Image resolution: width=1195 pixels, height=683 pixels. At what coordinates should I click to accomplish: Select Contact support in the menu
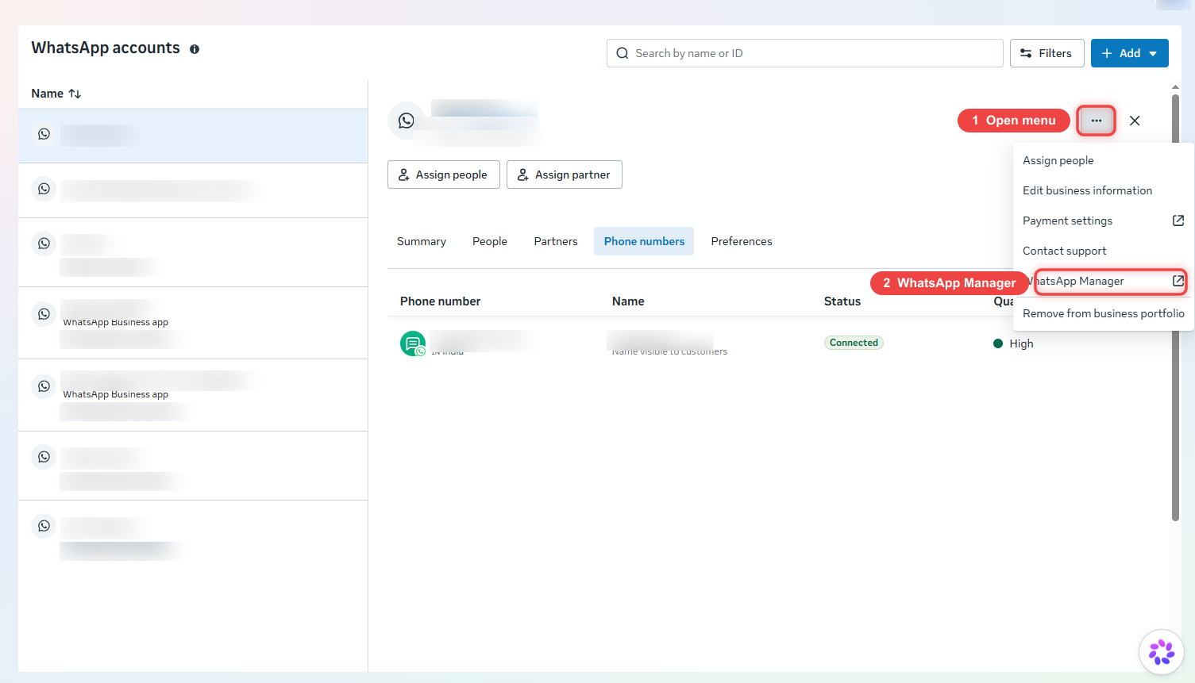click(1103, 251)
